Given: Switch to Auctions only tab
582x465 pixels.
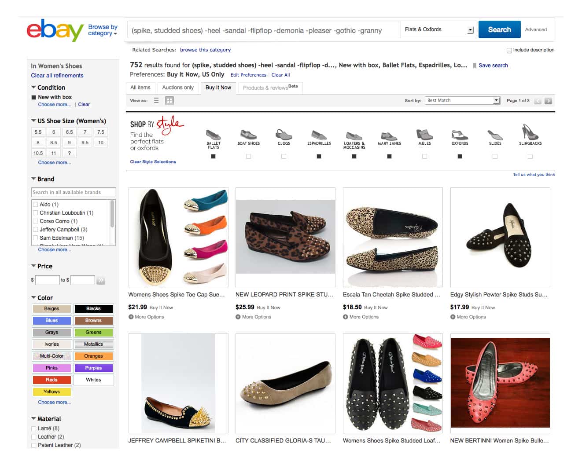Looking at the screenshot, I should click(178, 88).
